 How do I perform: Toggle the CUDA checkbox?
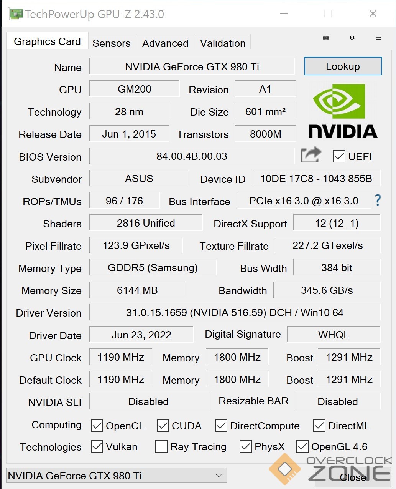[163, 426]
